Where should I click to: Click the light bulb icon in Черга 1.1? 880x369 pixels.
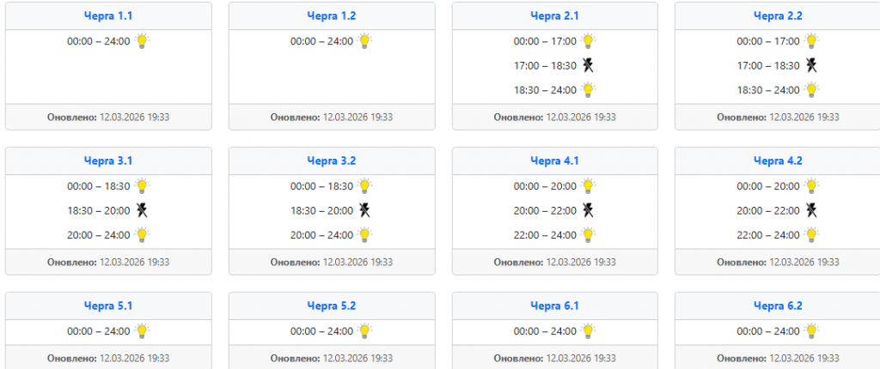point(143,40)
